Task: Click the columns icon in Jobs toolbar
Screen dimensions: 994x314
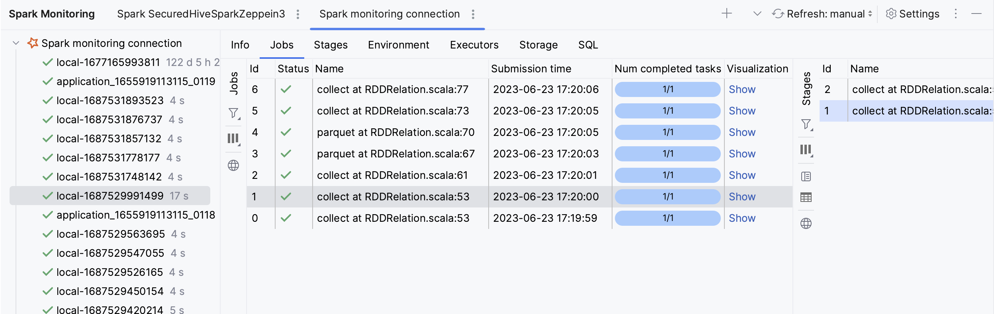Action: [233, 139]
